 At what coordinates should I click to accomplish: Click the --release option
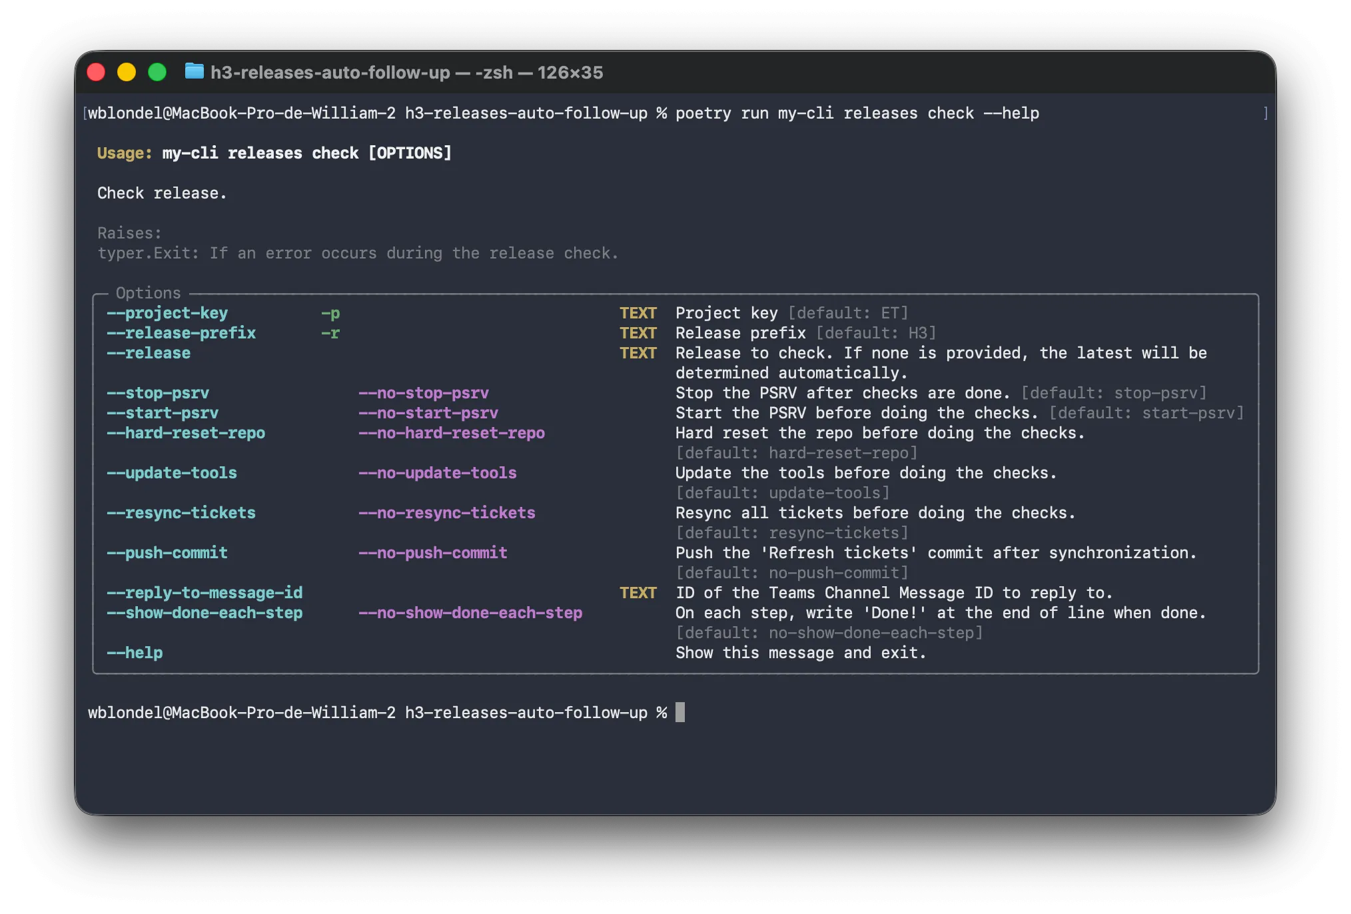(149, 353)
